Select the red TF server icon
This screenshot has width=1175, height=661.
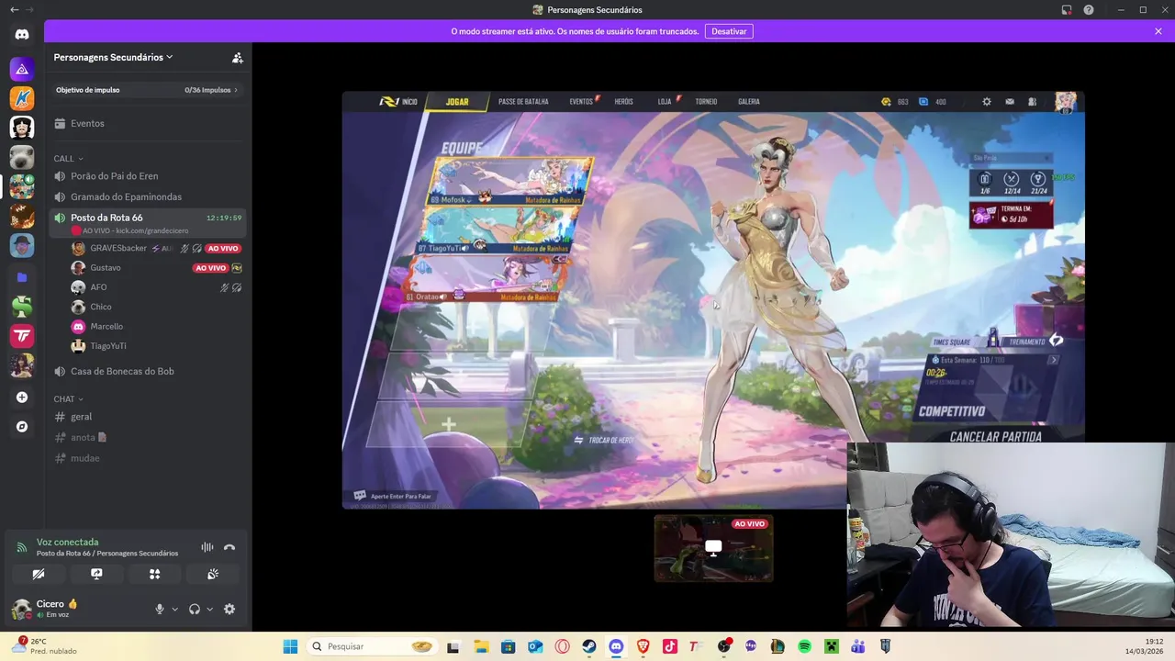22,335
